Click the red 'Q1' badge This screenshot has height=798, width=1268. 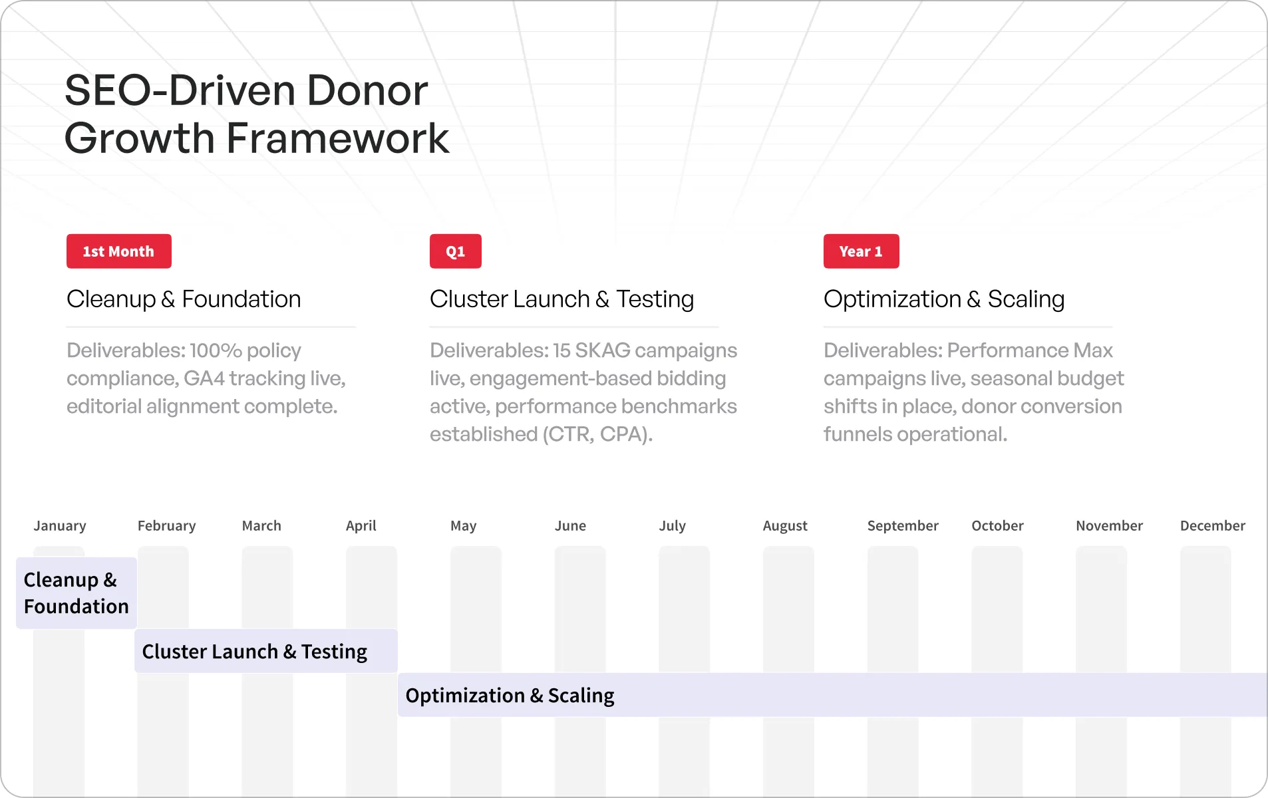pos(455,251)
